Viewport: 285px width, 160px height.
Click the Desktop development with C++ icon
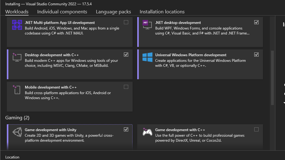17,57
